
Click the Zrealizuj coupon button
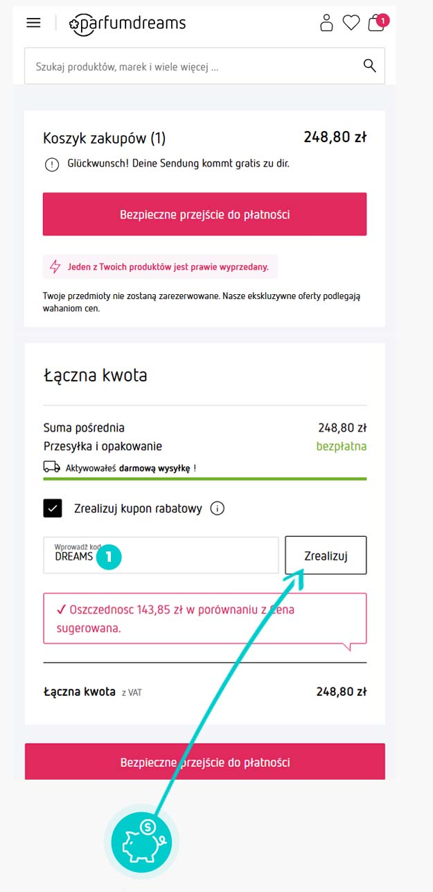coord(326,555)
